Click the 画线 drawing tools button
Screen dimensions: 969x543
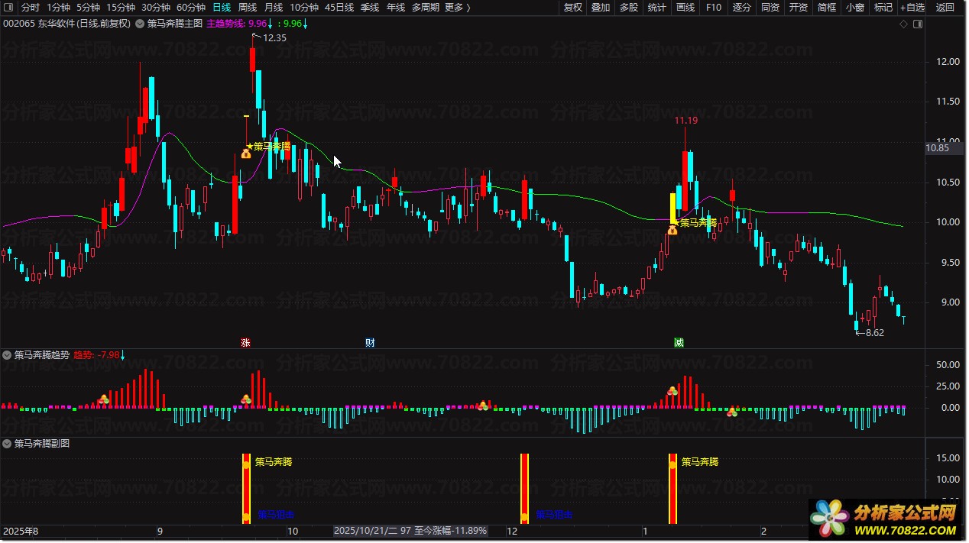[685, 8]
